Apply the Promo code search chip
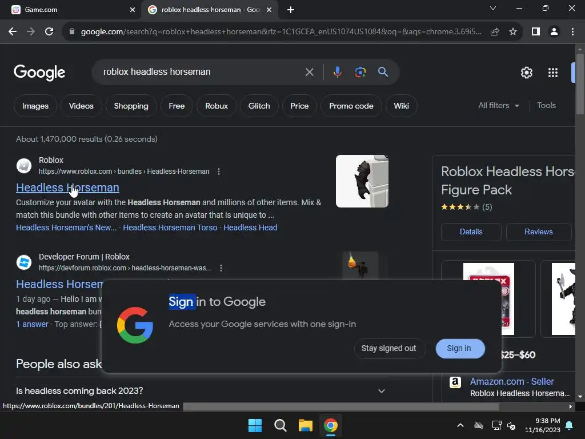This screenshot has width=585, height=439. click(x=351, y=106)
